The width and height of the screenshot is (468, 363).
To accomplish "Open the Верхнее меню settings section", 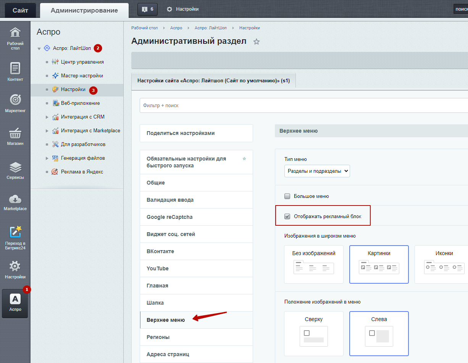I will [196, 320].
